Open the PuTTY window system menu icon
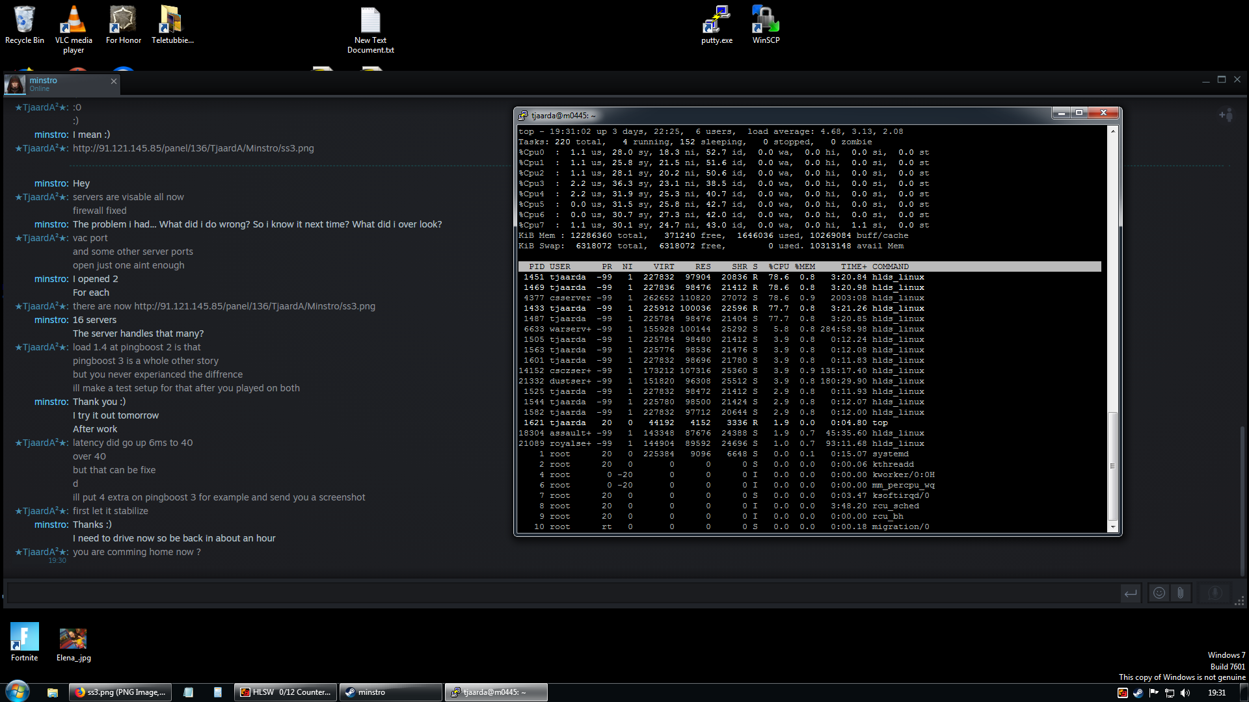1249x702 pixels. (523, 115)
